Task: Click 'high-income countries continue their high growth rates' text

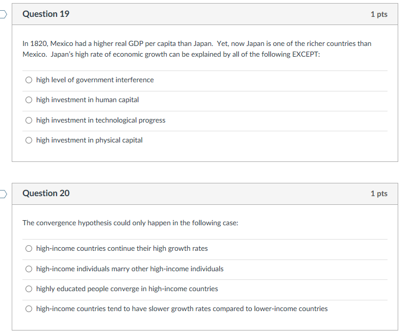Action: pyautogui.click(x=122, y=249)
